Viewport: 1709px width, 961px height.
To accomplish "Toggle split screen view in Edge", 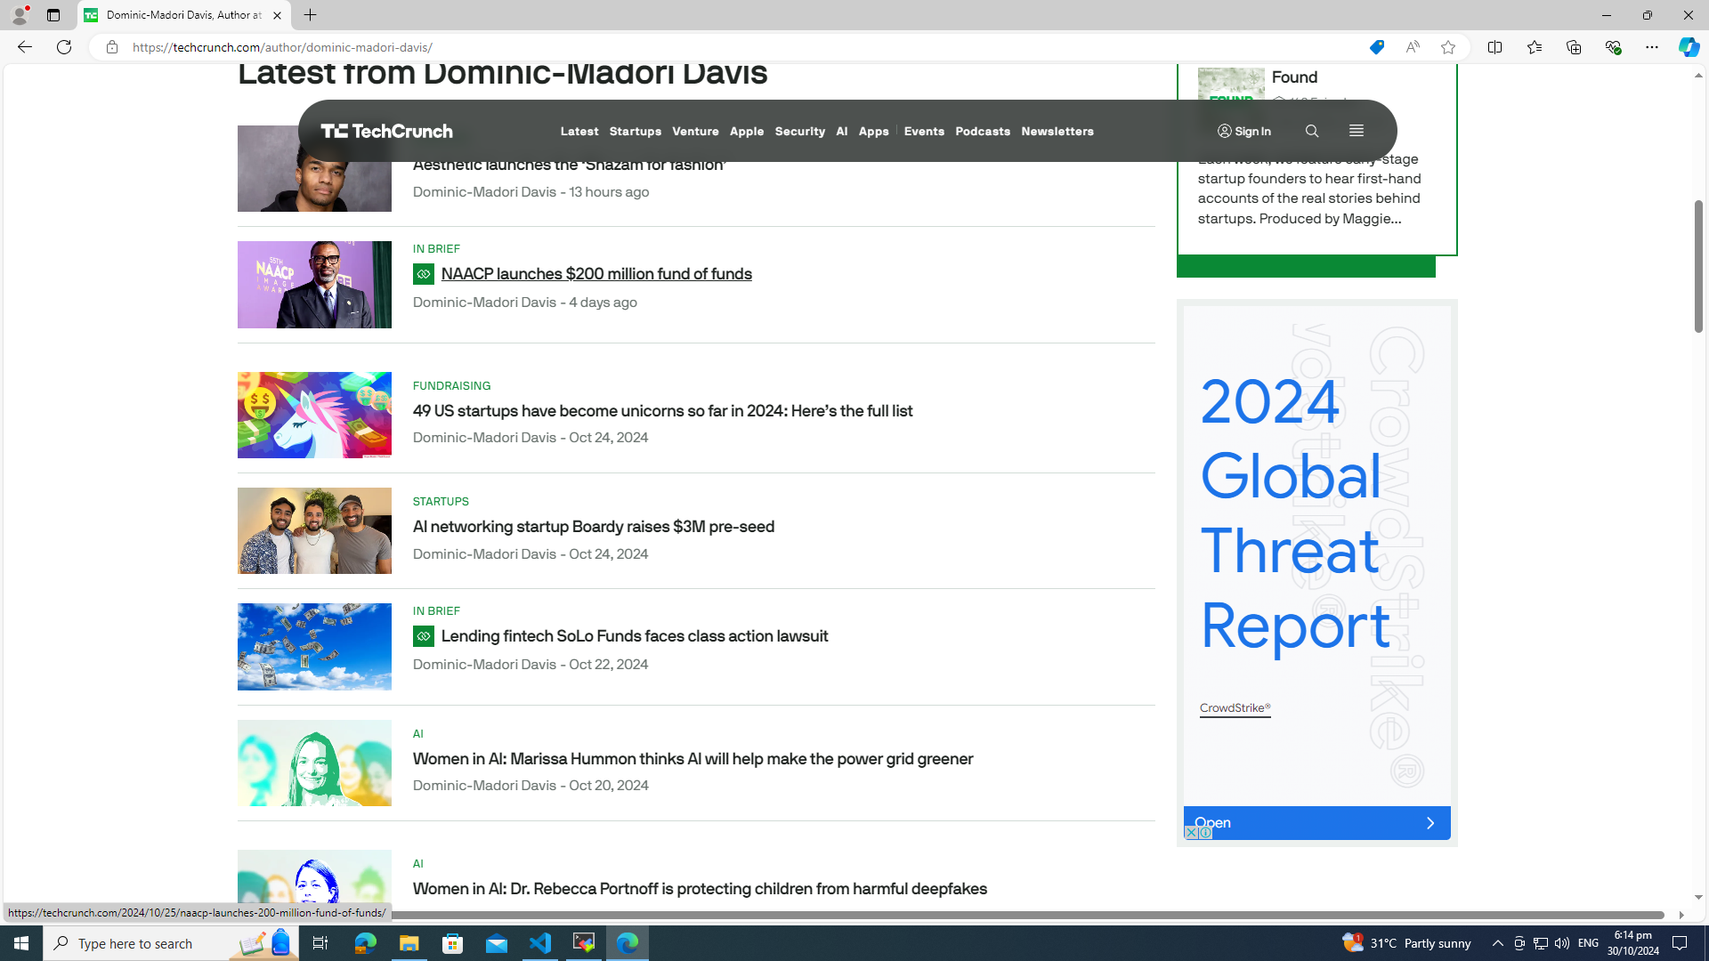I will [x=1494, y=47].
